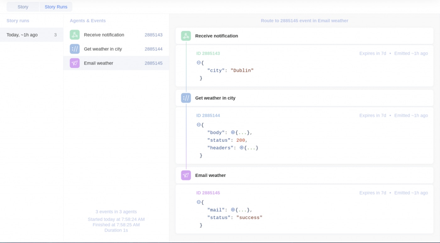Click blue HTTP icon beside Get weather in city in list
Viewport: 440px width, 243px height.
[74, 49]
